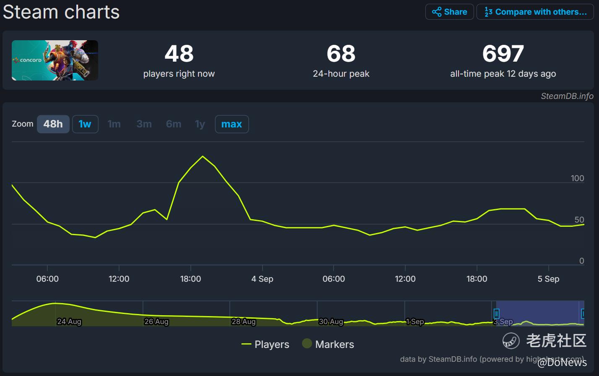Click the 4 Sep axis label
Image resolution: width=599 pixels, height=376 pixels.
coord(262,279)
